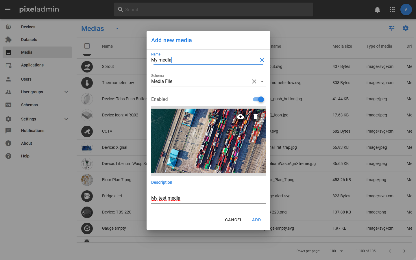Click the Description text field
416x260 pixels.
pos(208,198)
